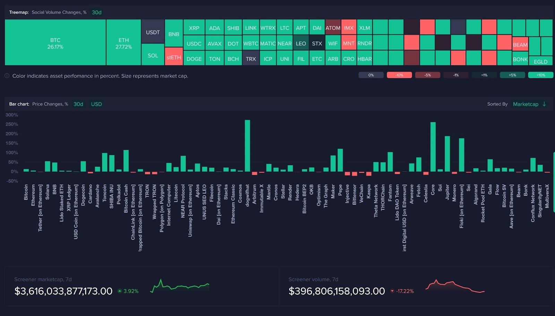Open the treemap 30d period dropdown
This screenshot has width=555, height=316.
pyautogui.click(x=96, y=12)
